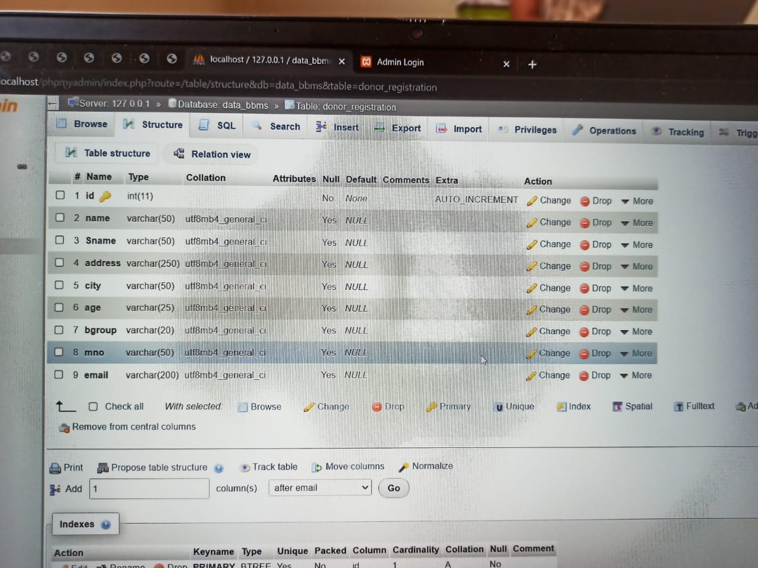
Task: Click the Propose table structure icon
Action: point(103,468)
